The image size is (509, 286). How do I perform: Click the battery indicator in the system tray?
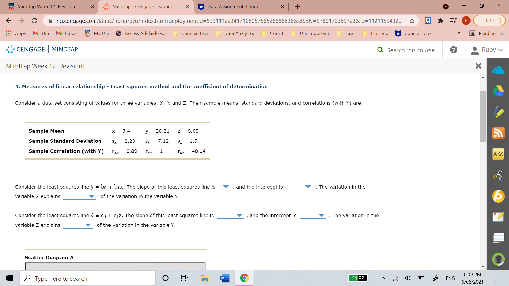tap(421, 278)
